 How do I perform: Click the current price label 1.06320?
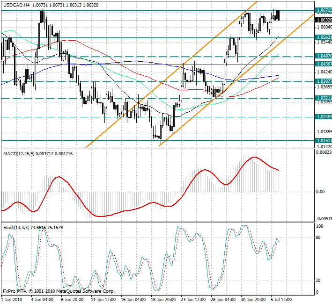click(x=324, y=20)
